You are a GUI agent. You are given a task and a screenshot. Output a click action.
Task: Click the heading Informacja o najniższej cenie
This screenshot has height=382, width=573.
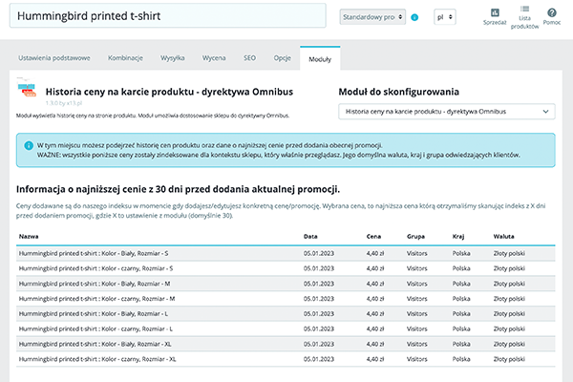pos(178,189)
